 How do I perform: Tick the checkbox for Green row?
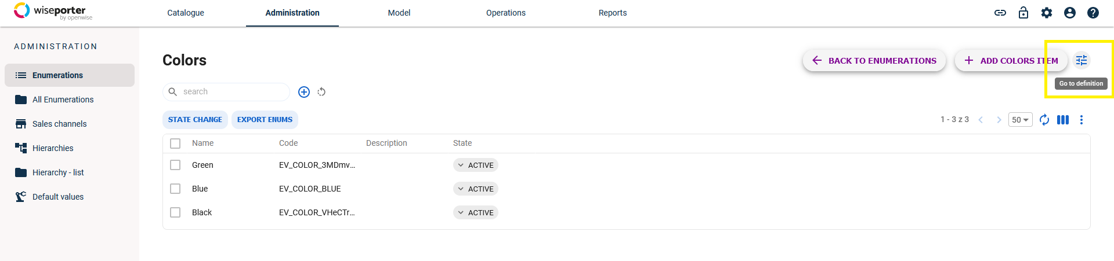[x=175, y=165]
